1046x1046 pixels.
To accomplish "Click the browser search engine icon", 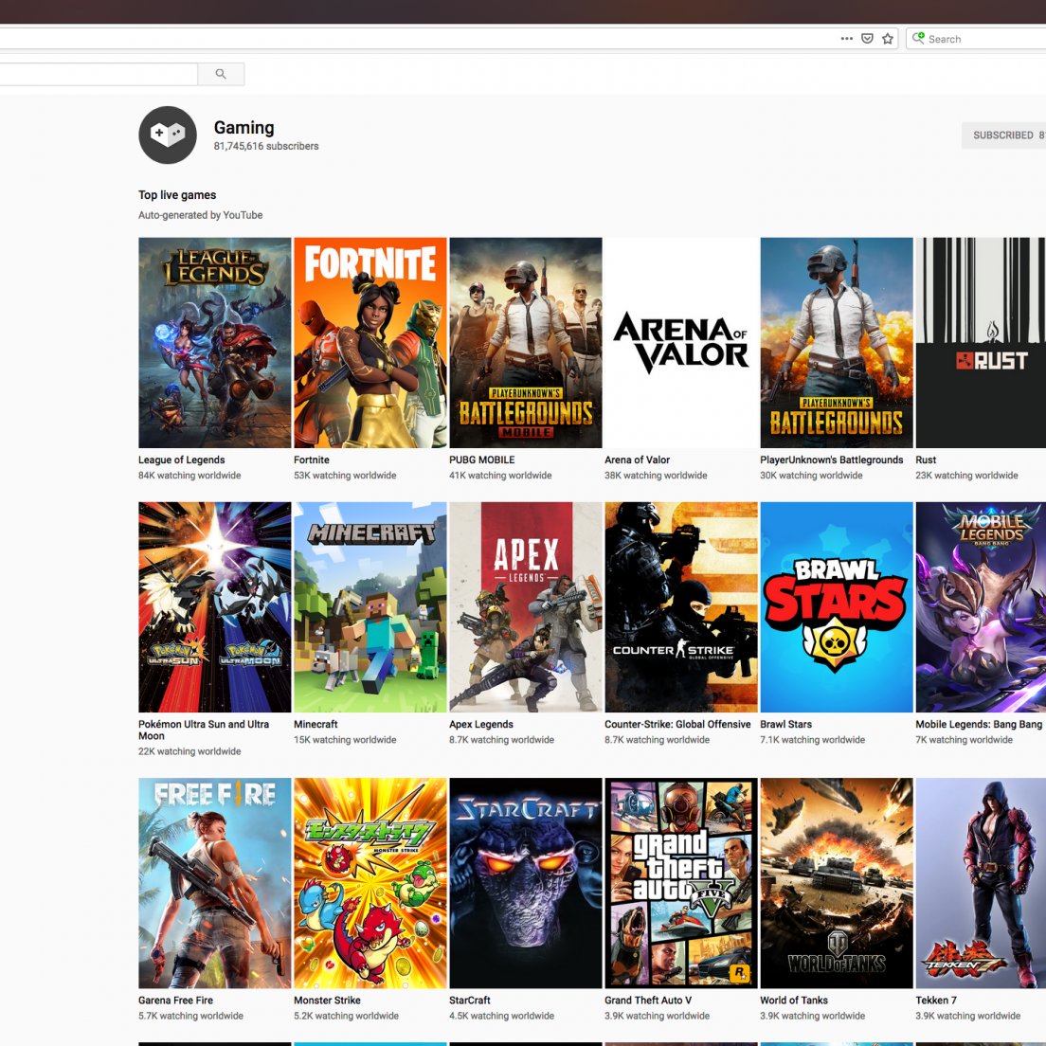I will [x=918, y=39].
